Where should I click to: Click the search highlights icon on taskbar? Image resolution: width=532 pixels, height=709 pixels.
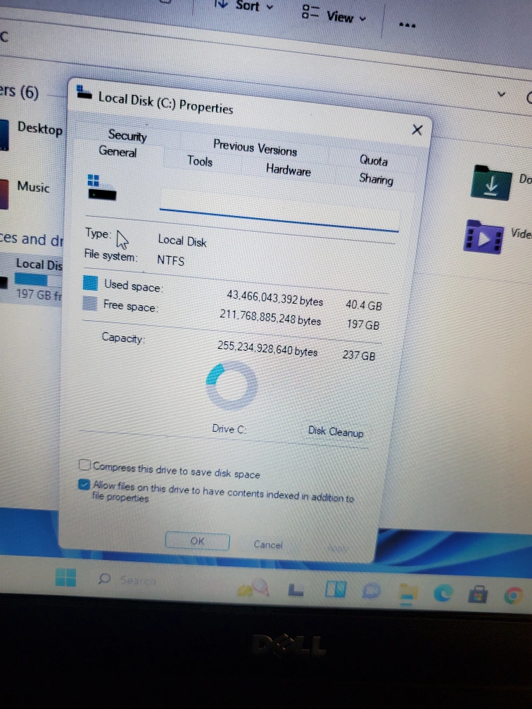[253, 587]
